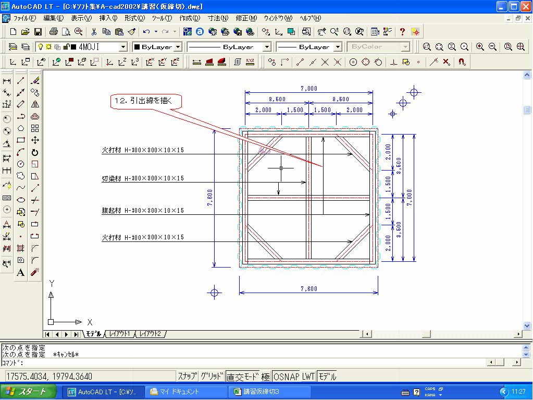This screenshot has height=400, width=533.
Task: Expand the 4MOJI layer dropdown
Action: click(123, 46)
